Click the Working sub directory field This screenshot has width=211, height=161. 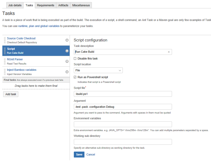pos(123,142)
